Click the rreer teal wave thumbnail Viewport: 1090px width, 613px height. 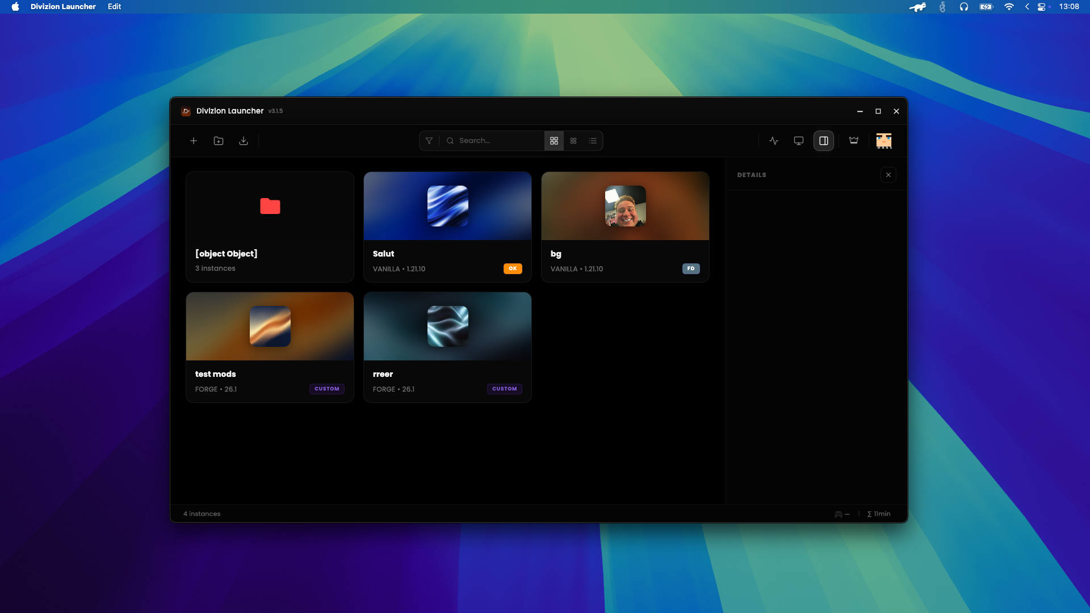pyautogui.click(x=448, y=326)
